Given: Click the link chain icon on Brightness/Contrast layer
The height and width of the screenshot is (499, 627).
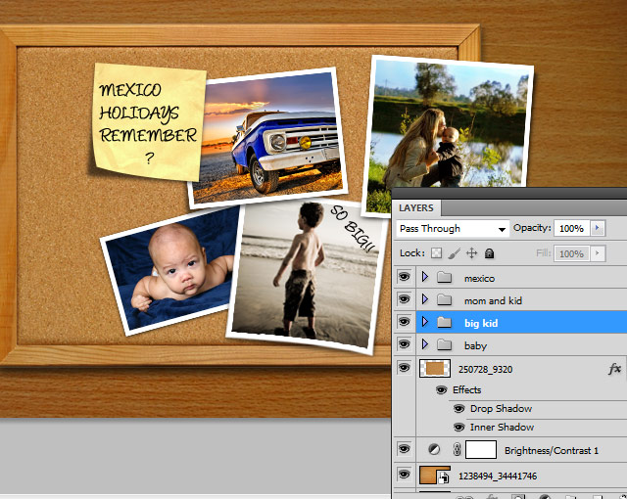Looking at the screenshot, I should tap(456, 450).
